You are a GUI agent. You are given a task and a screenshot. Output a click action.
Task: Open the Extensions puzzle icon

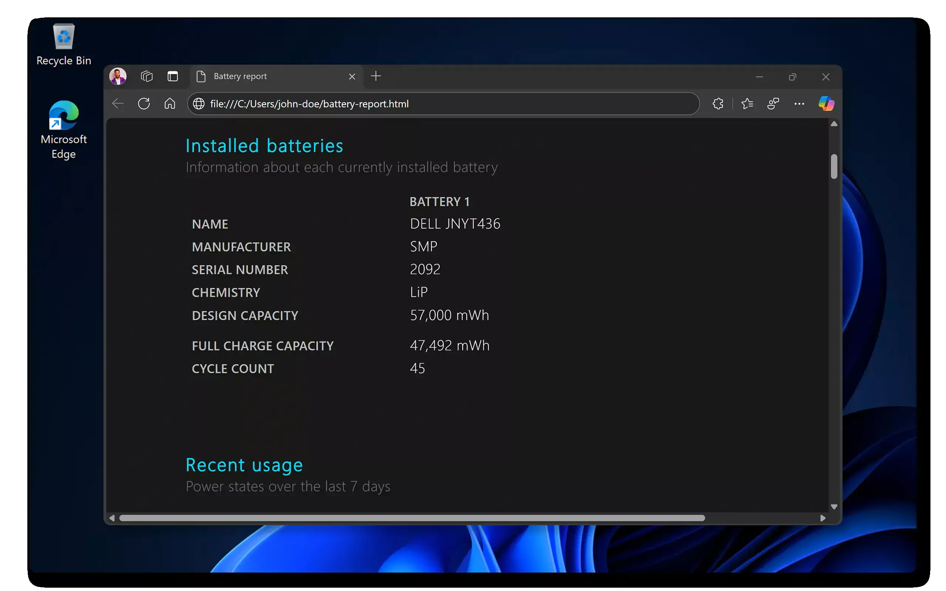718,103
